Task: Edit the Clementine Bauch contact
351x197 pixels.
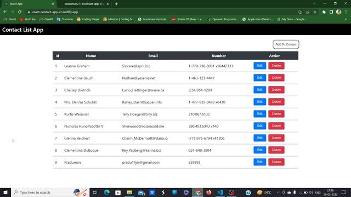Action: coord(259,78)
